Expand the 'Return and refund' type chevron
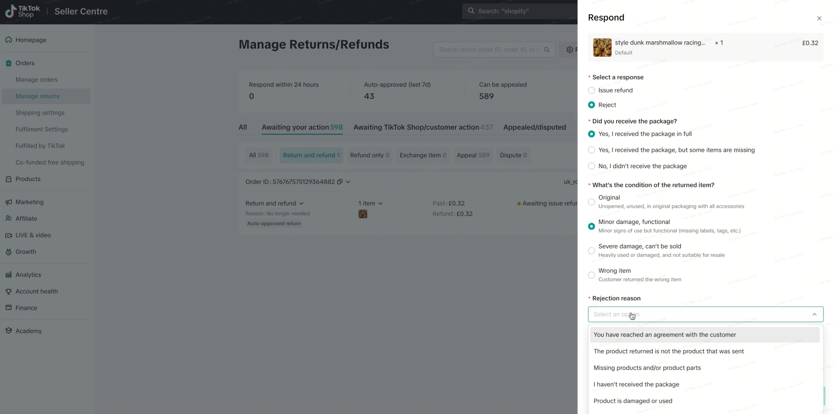Image resolution: width=835 pixels, height=414 pixels. [x=301, y=203]
